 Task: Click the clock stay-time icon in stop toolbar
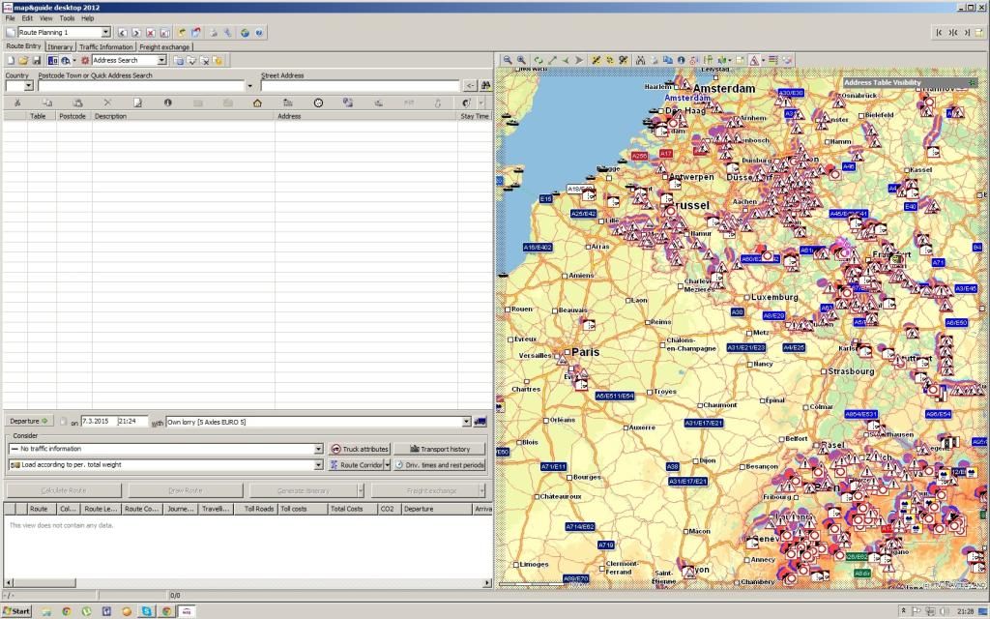(318, 103)
